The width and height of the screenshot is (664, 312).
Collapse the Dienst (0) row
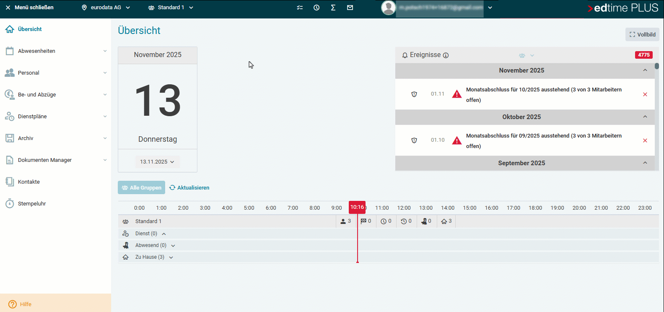[164, 234]
